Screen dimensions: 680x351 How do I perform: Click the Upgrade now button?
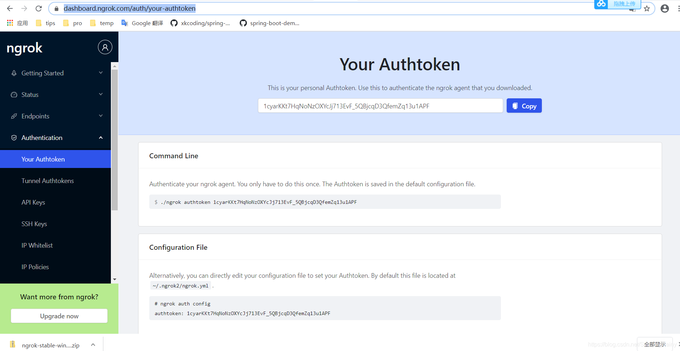click(x=59, y=316)
